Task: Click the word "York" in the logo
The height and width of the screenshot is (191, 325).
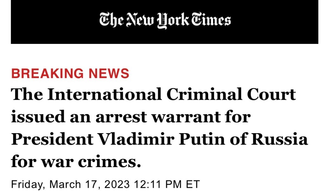Action: pos(173,21)
